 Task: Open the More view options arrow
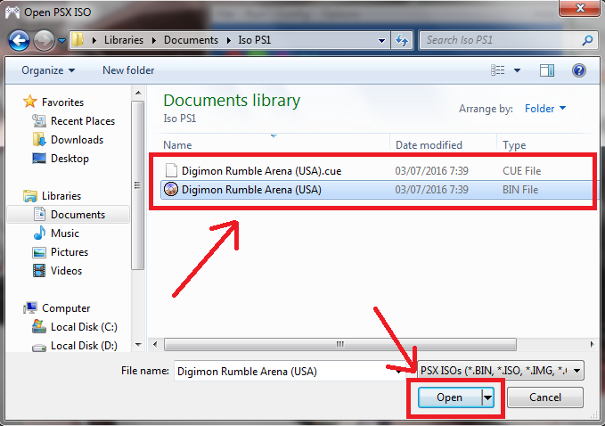[x=517, y=70]
